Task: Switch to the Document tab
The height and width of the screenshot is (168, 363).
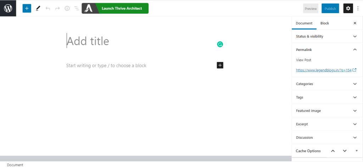Action: [x=304, y=23]
